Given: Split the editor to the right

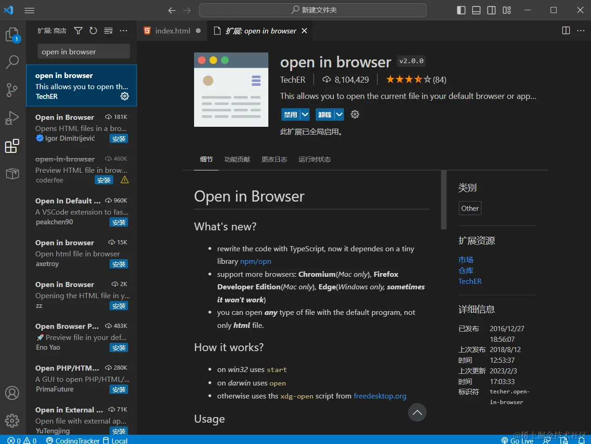Looking at the screenshot, I should click(566, 31).
